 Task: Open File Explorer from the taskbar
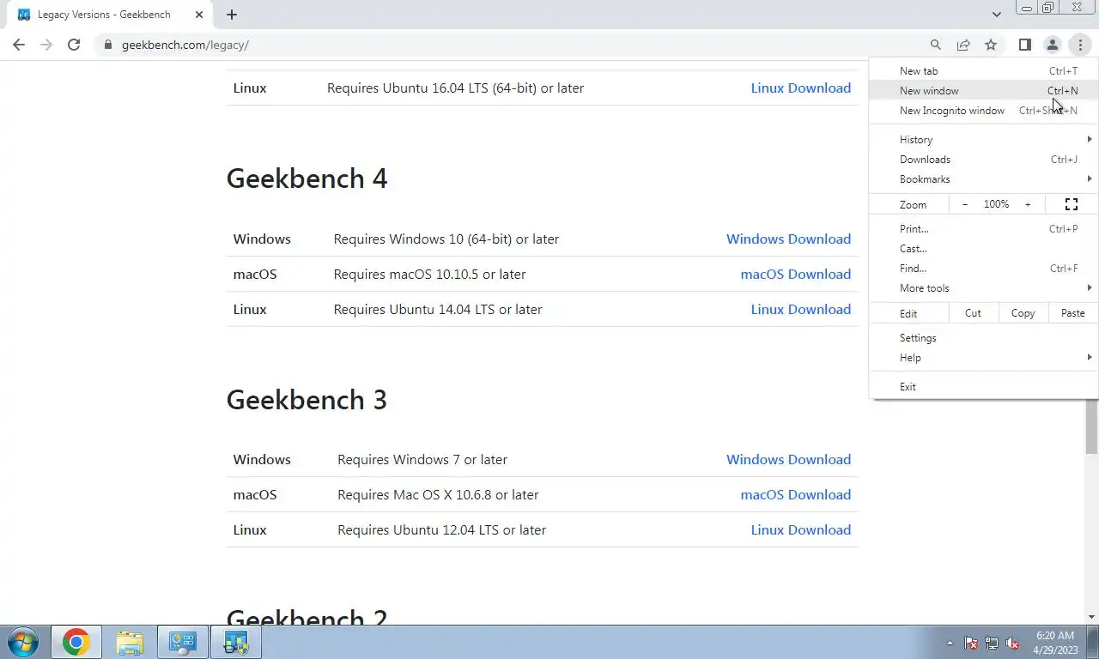(x=130, y=642)
